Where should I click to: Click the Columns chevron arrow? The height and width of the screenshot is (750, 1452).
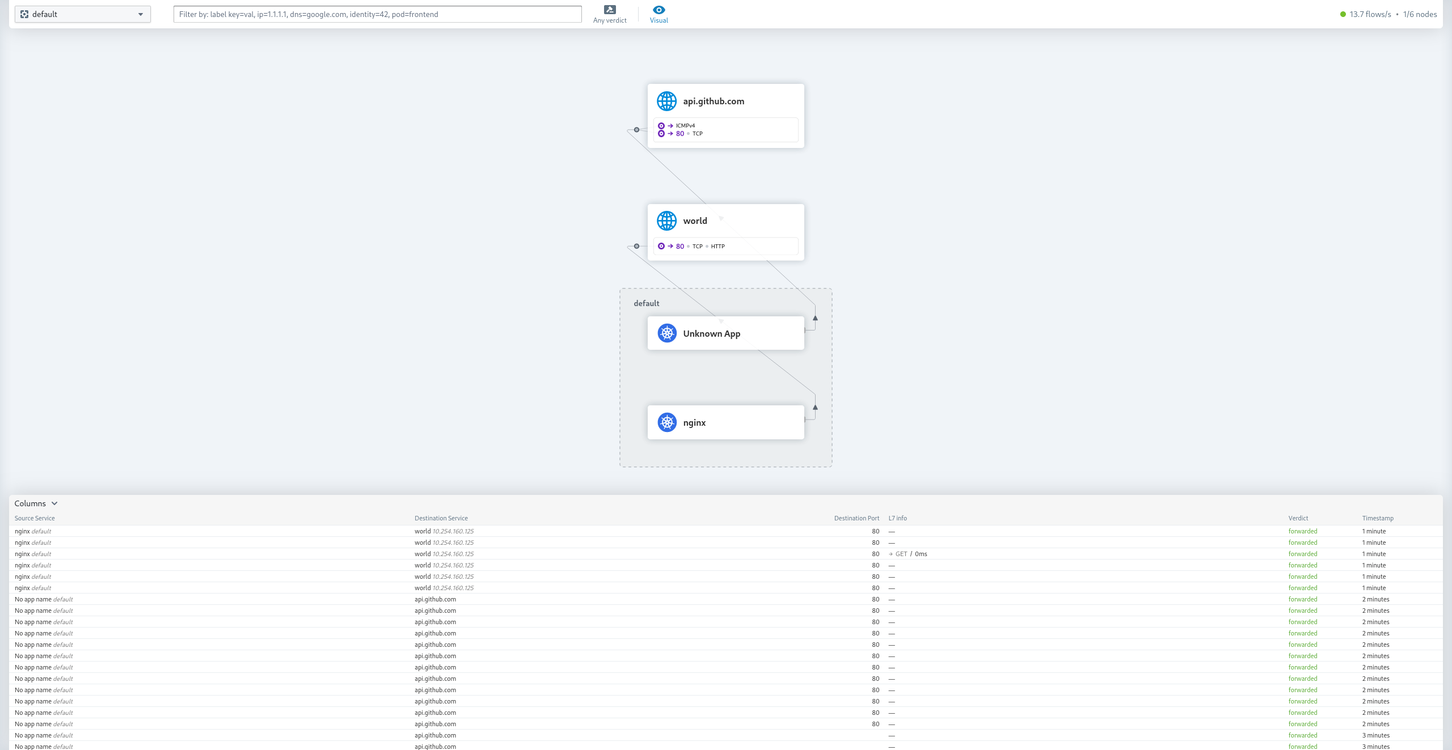pos(54,503)
